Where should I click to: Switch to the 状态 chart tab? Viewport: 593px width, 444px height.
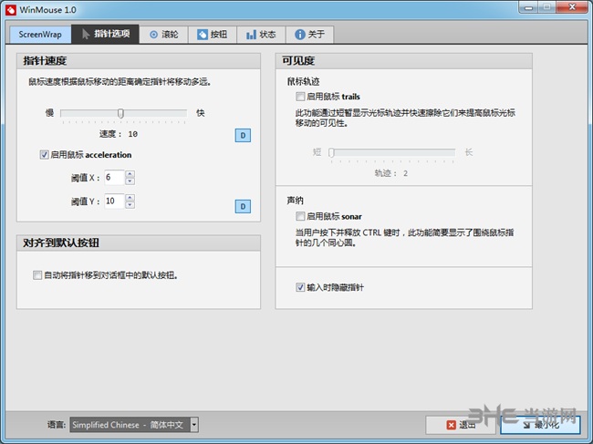tap(260, 35)
